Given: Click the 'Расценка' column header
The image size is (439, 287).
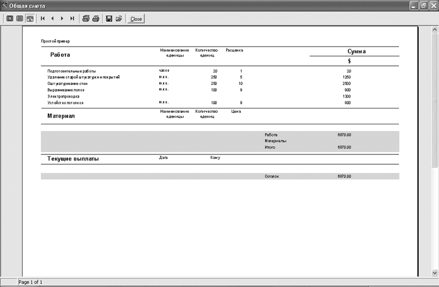Looking at the screenshot, I should point(234,50).
